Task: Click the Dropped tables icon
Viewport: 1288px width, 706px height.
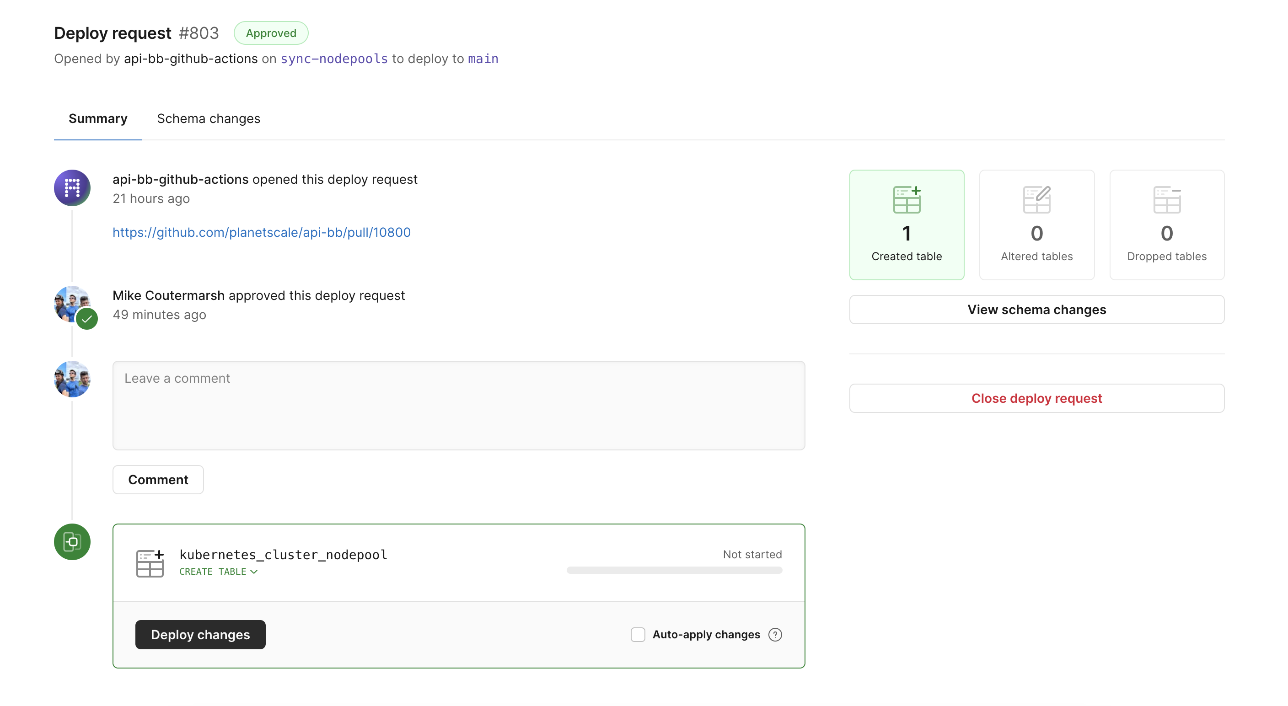Action: pyautogui.click(x=1166, y=199)
